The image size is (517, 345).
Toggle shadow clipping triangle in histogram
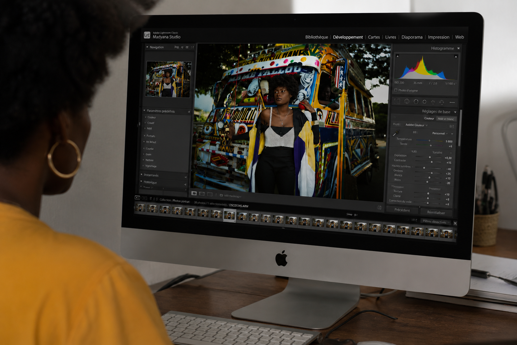tap(398, 56)
